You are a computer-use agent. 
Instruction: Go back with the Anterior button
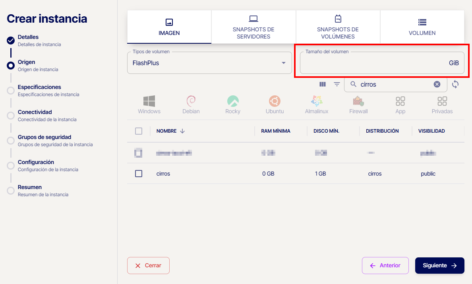click(385, 266)
